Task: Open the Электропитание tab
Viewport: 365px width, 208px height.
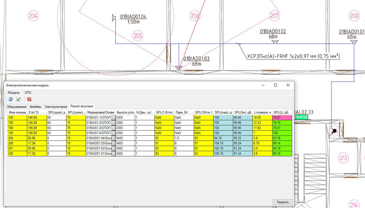Action: click(x=56, y=107)
